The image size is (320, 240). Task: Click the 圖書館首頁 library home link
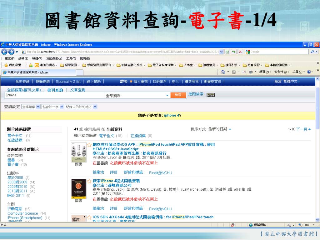[212, 82]
